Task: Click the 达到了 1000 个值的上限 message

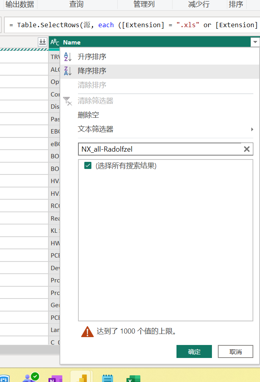Action: tap(136, 331)
